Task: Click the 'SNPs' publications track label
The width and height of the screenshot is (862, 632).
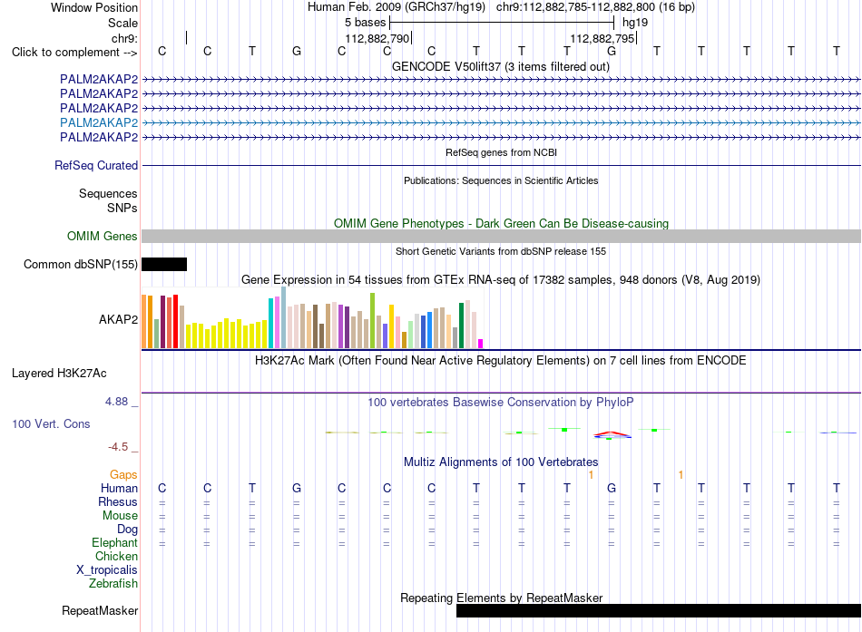Action: click(x=122, y=209)
